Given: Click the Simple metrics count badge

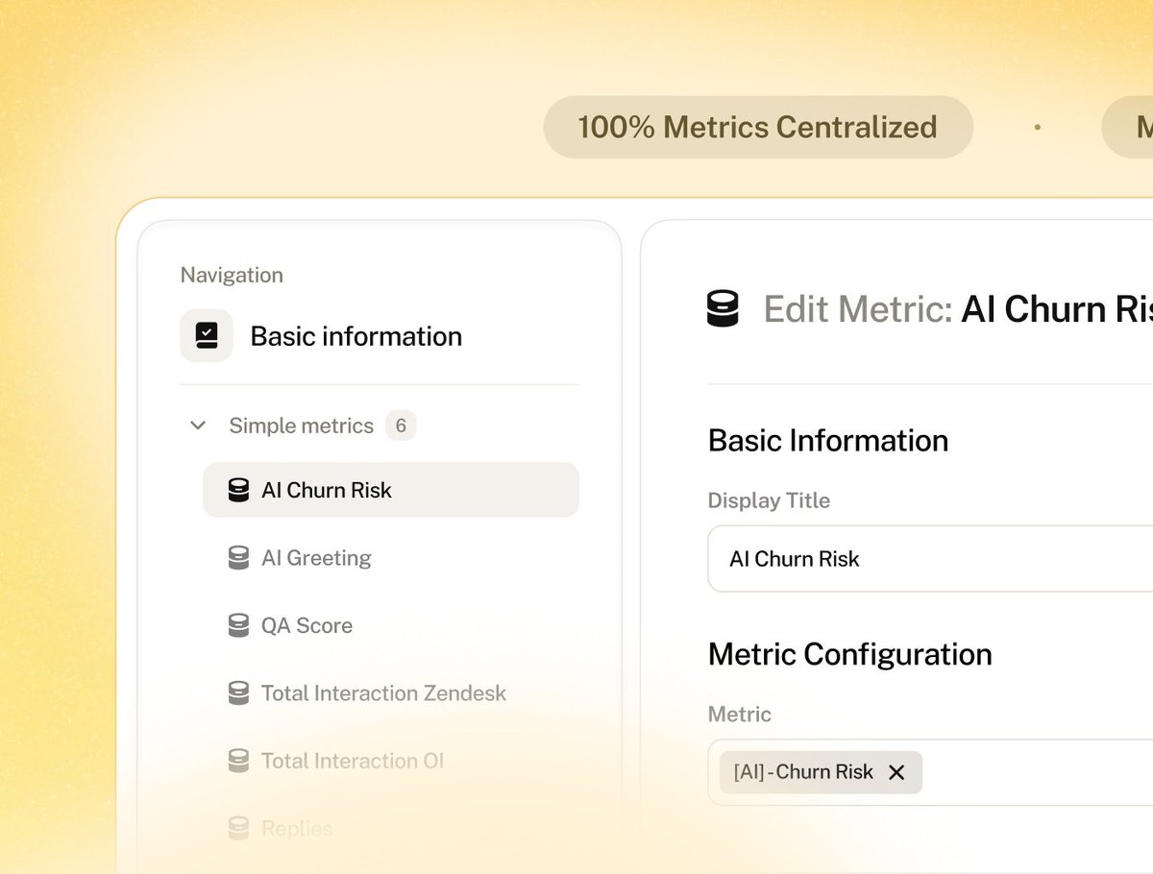Looking at the screenshot, I should [401, 425].
